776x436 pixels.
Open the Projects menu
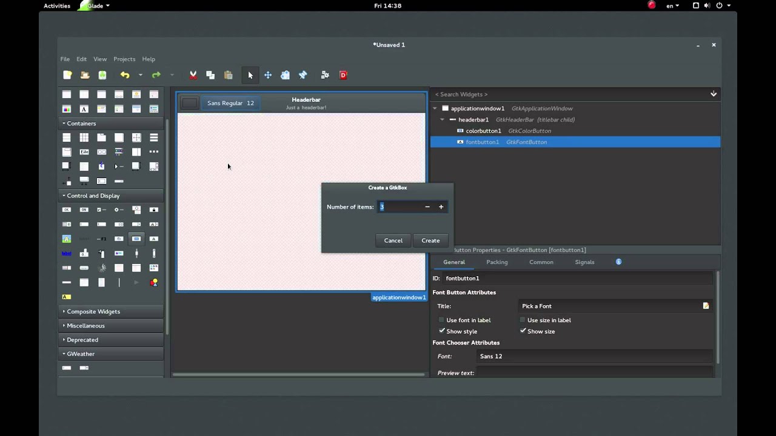(124, 59)
